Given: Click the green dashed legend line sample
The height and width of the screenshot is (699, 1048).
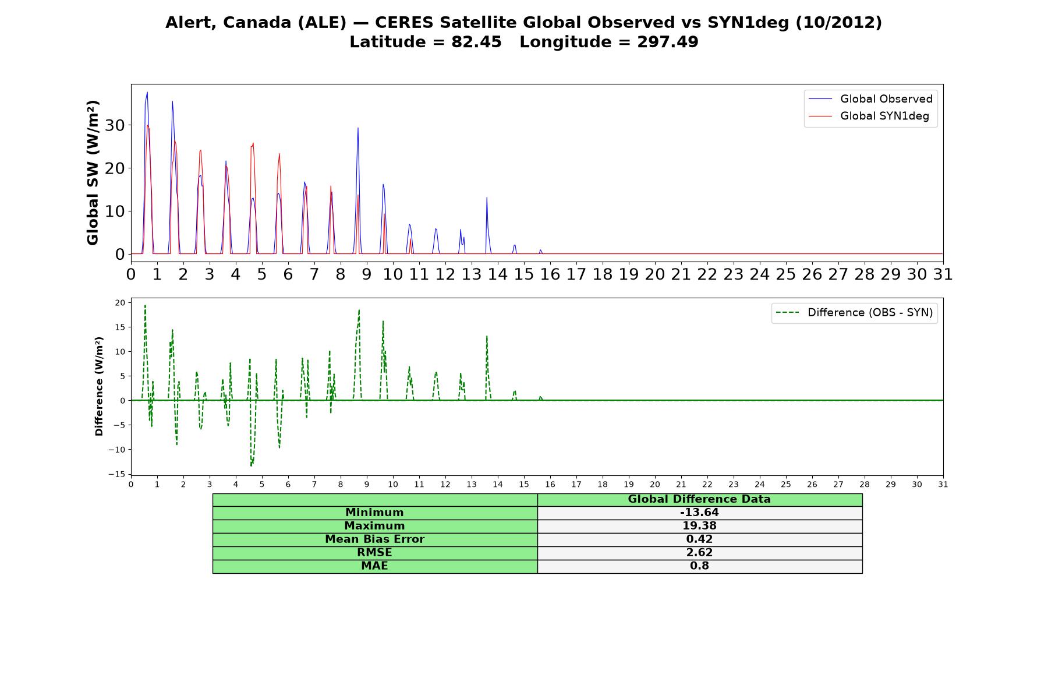Looking at the screenshot, I should (x=787, y=313).
